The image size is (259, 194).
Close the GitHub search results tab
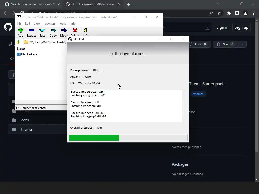[59, 5]
